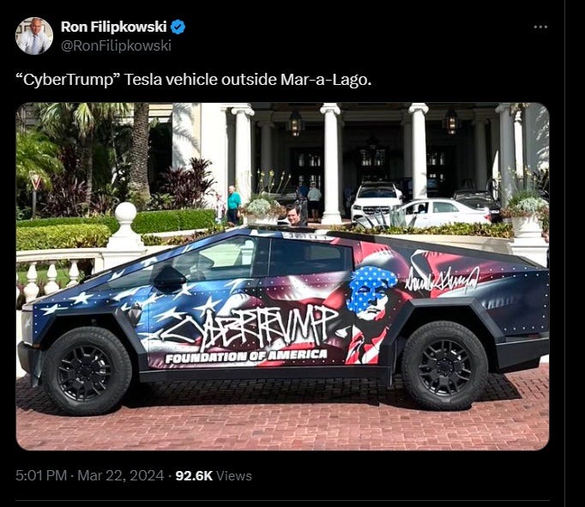The height and width of the screenshot is (507, 585).
Task: Click the 5:01 PM timestamp link
Action: pos(41,475)
